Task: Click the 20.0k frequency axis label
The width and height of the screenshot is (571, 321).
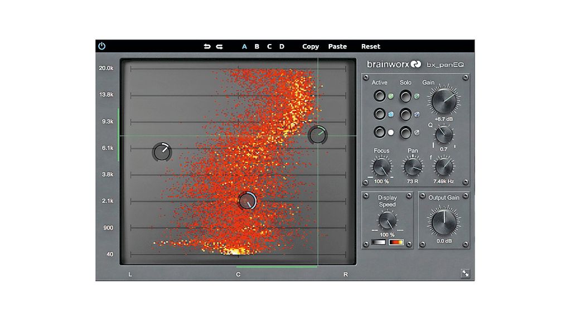Action: tap(106, 68)
